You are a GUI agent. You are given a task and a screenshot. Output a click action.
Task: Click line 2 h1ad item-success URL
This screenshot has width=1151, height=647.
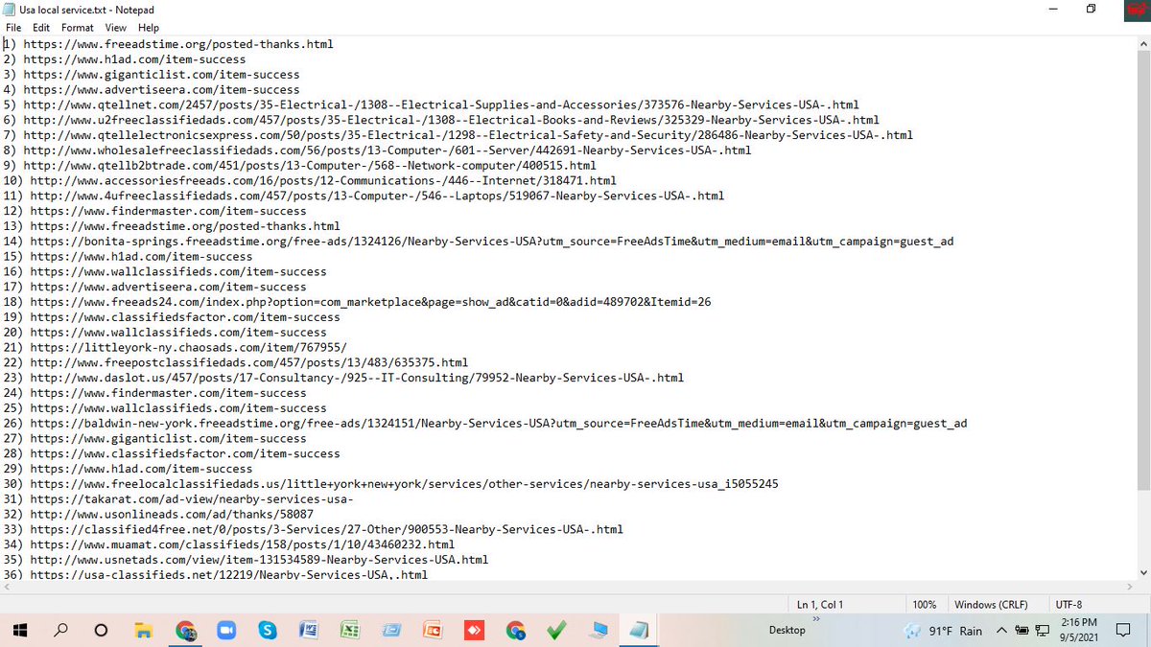click(x=134, y=59)
